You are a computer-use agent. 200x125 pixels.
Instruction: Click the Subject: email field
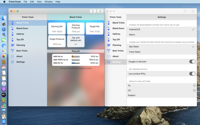click(x=162, y=95)
